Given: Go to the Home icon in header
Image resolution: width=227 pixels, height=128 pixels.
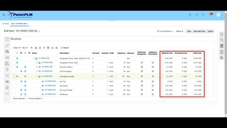Looking at the screenshot, I should click(x=190, y=15).
